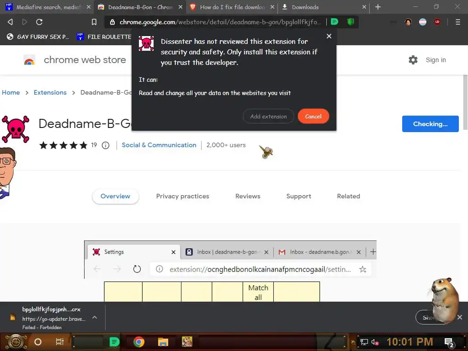This screenshot has height=351, width=468.
Task: Click the page vertical scrollbar
Action: coord(465,103)
